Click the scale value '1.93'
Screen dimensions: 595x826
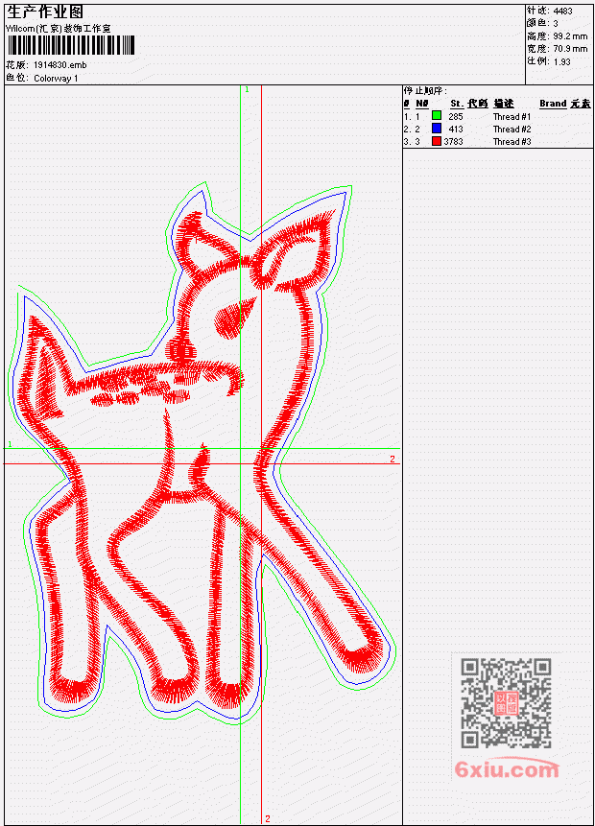(x=561, y=61)
